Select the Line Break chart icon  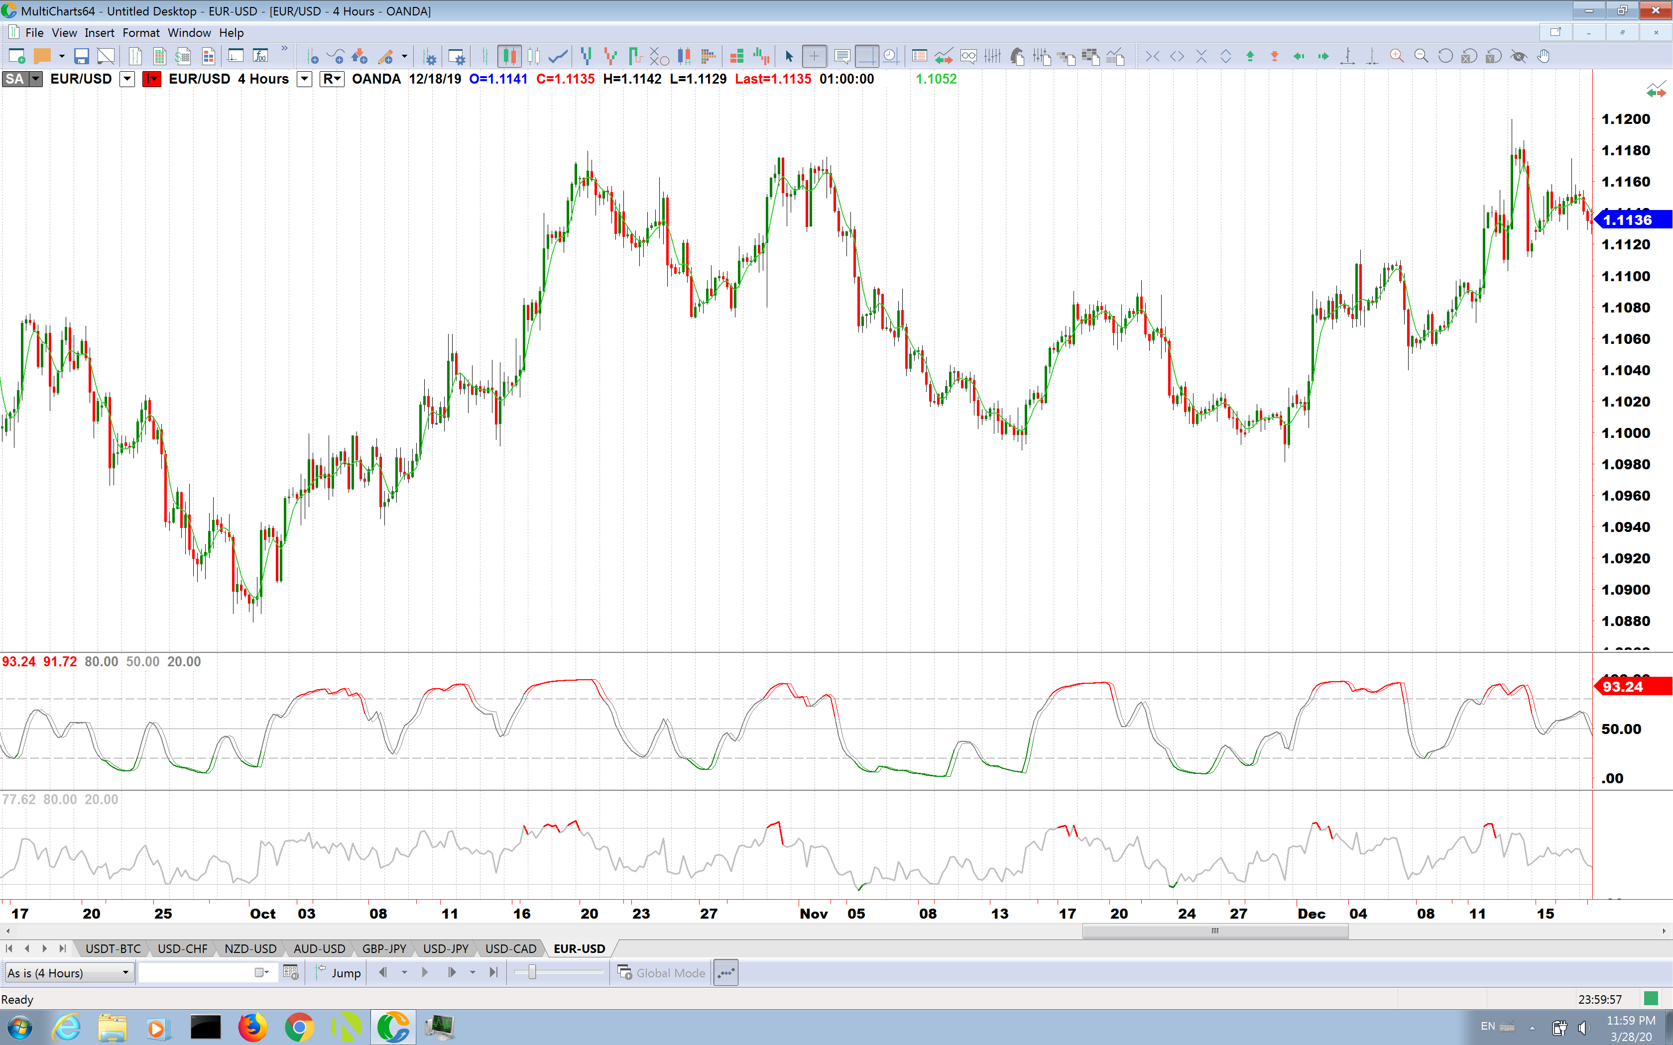pyautogui.click(x=586, y=57)
